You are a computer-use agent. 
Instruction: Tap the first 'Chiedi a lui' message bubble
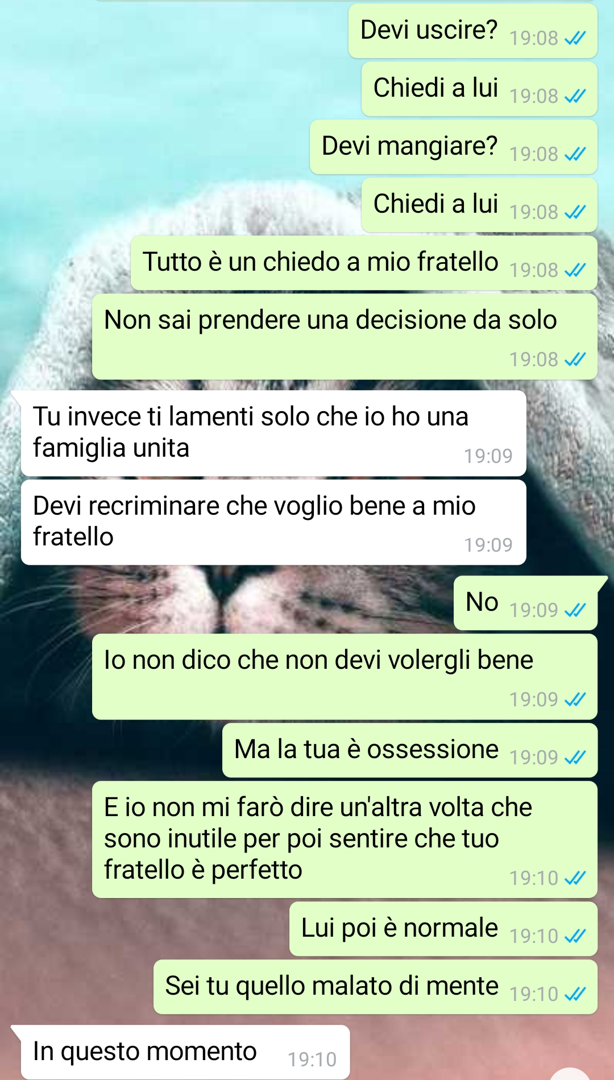[x=479, y=89]
